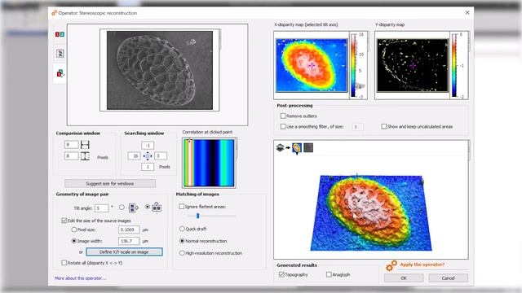The image size is (522, 293).
Task: Click the scrollbar beside the SEM source image
Action: pos(220,40)
